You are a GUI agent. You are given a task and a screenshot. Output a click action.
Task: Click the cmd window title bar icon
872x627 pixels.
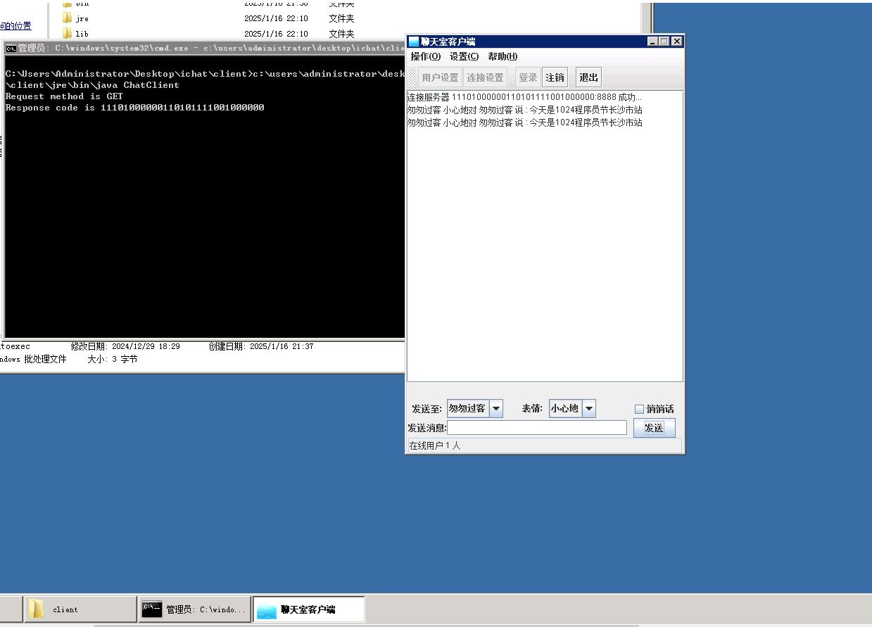tap(11, 48)
